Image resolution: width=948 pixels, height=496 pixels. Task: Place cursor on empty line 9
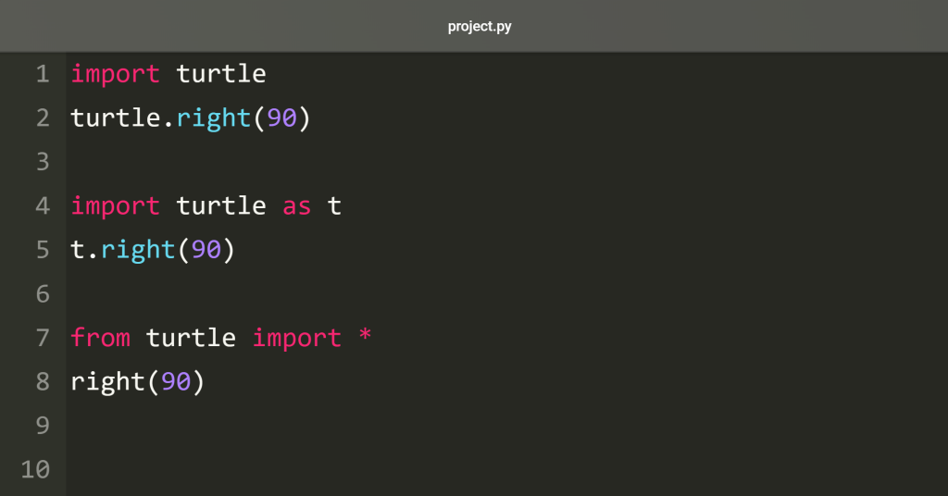click(x=506, y=426)
